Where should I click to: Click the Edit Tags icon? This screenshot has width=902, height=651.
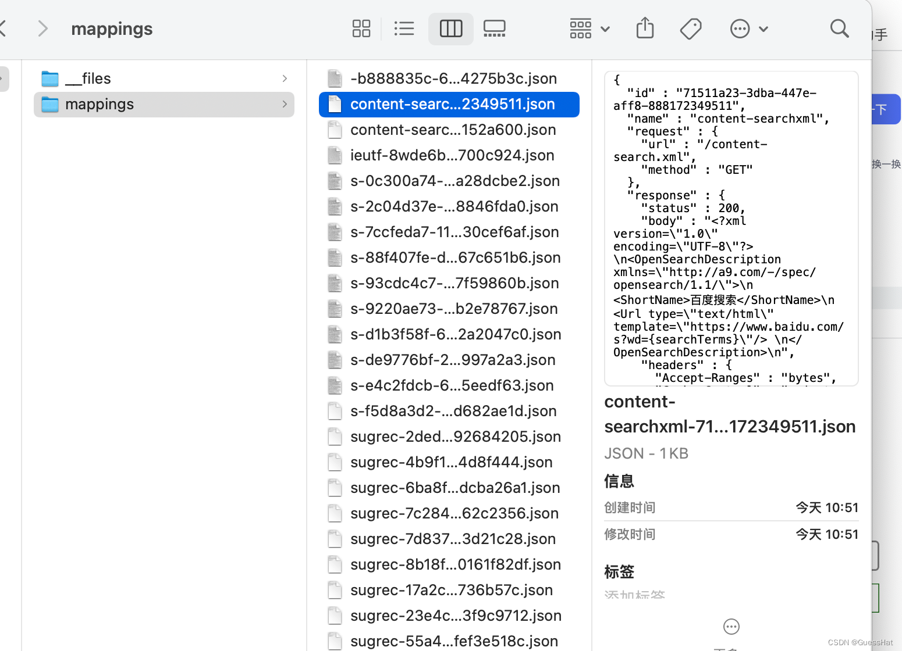(691, 28)
